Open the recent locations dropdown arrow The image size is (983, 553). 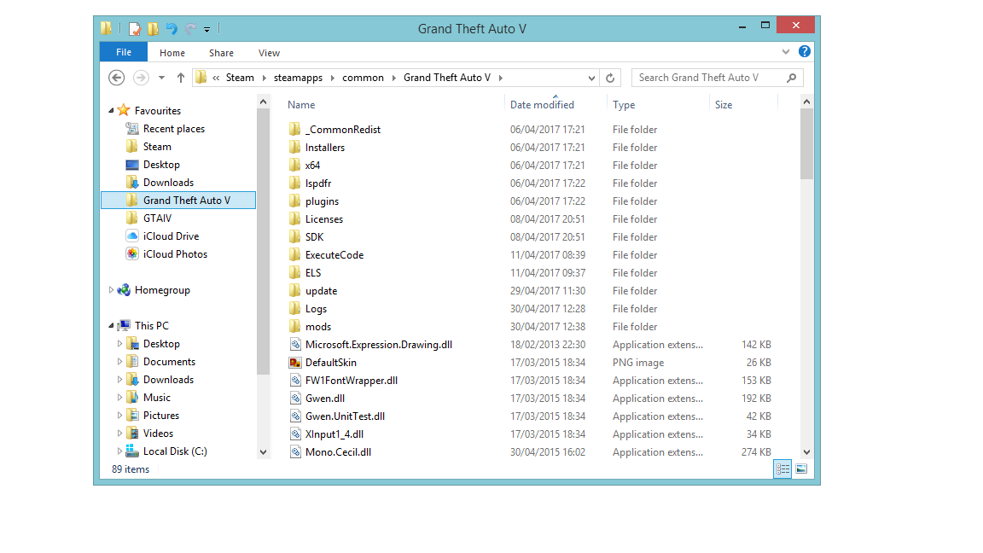(x=161, y=78)
